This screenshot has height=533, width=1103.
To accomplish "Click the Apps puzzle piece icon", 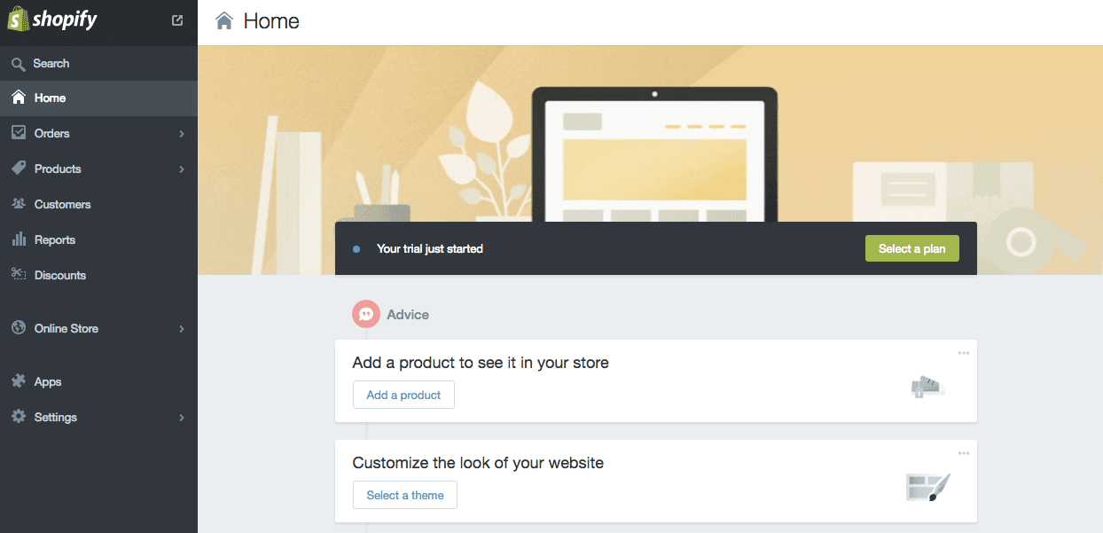I will tap(18, 381).
